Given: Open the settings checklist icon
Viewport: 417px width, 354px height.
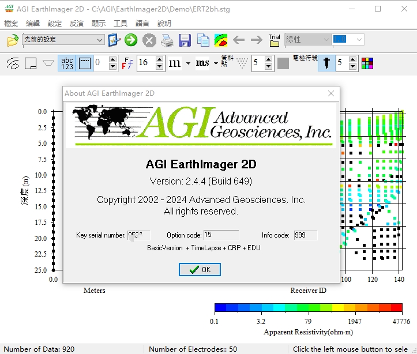Looking at the screenshot, I should pyautogui.click(x=114, y=40).
